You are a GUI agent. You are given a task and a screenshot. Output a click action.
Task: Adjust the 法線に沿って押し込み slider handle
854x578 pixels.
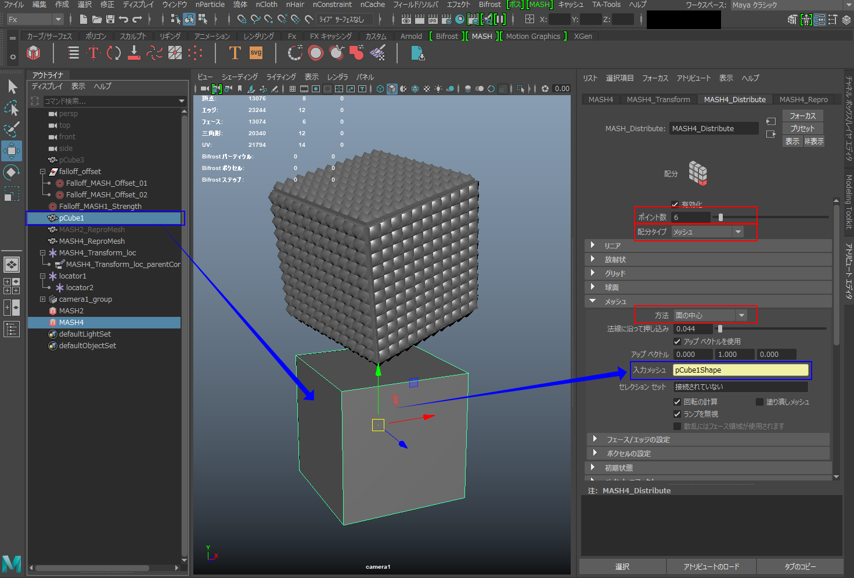click(x=720, y=328)
